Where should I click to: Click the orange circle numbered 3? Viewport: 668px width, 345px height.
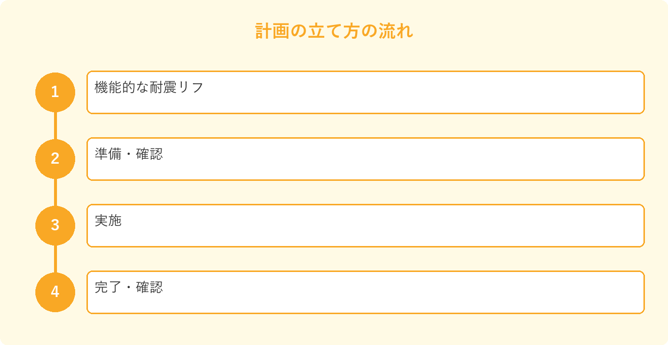55,225
